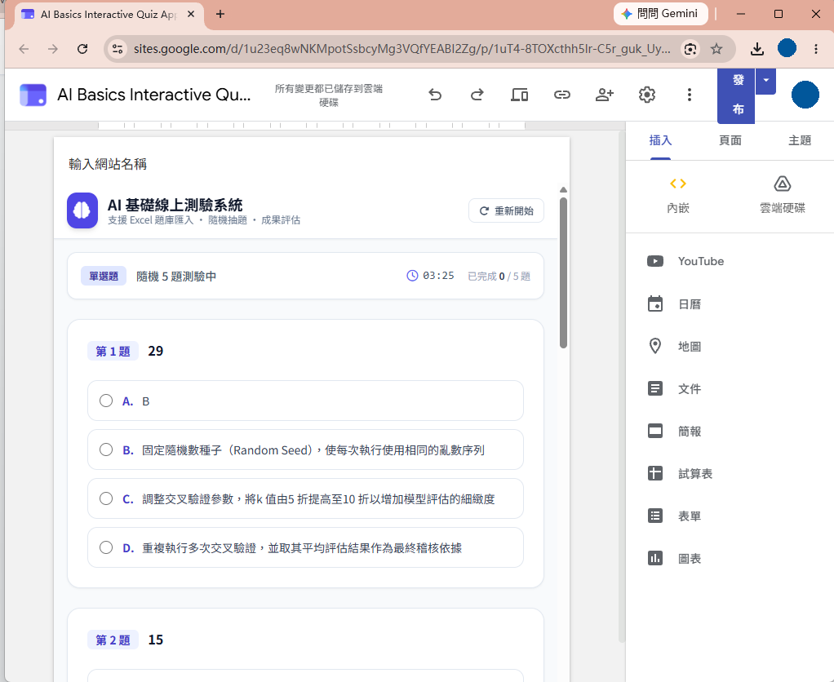
Task: Click the redo arrow in Sites toolbar
Action: (477, 95)
